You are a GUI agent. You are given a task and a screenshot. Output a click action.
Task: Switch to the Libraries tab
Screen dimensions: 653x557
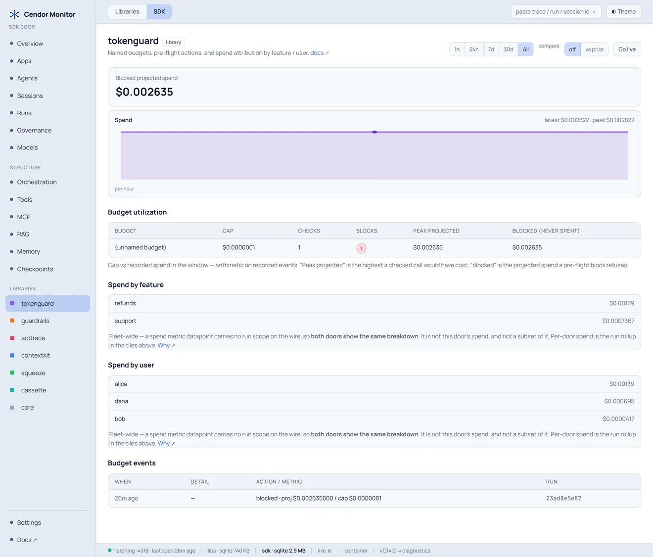tap(127, 11)
